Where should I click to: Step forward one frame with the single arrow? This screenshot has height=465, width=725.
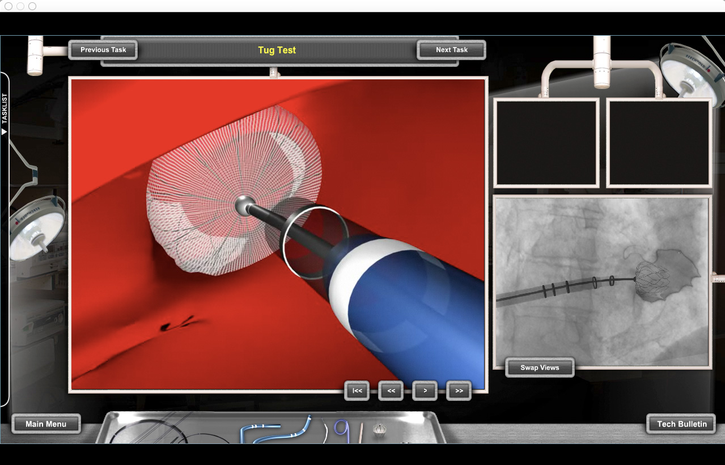425,391
